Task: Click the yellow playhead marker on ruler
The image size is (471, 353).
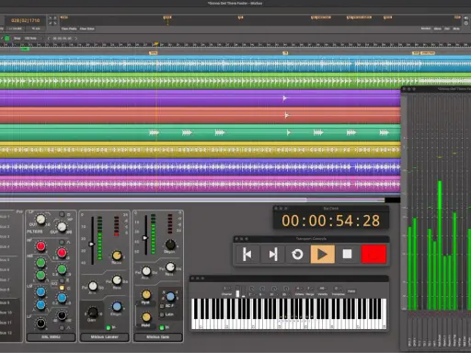Action: [156, 44]
